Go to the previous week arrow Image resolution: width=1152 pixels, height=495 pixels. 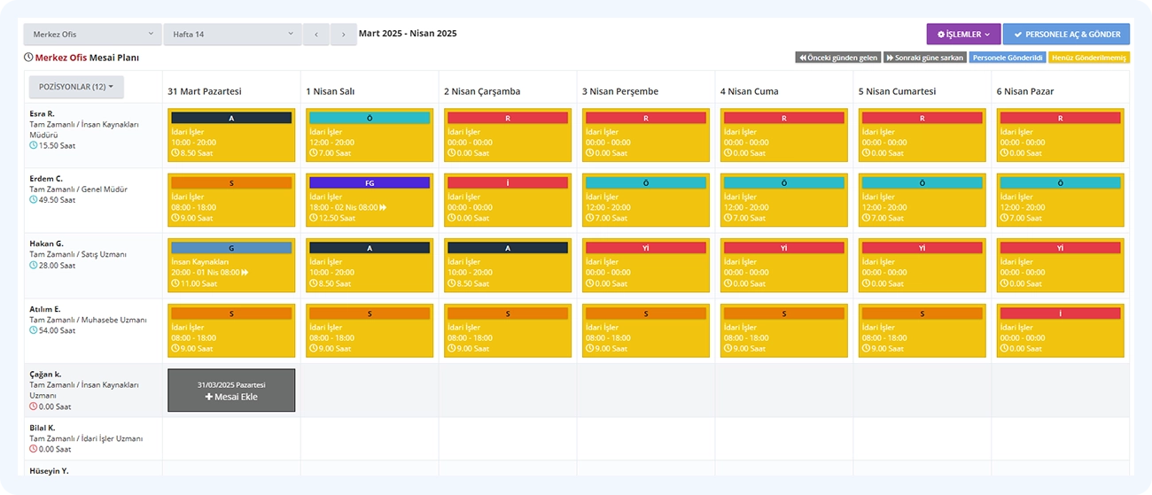pyautogui.click(x=316, y=35)
